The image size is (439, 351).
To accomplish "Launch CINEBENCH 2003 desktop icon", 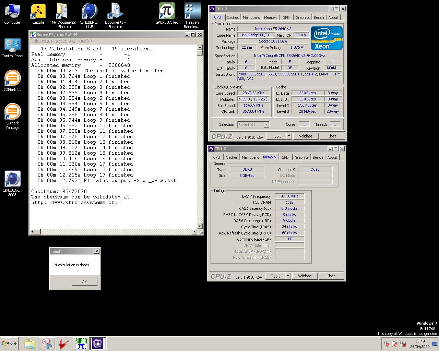I will (x=12, y=184).
